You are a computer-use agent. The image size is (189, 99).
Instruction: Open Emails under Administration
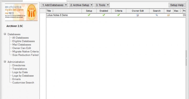coord(17,79)
